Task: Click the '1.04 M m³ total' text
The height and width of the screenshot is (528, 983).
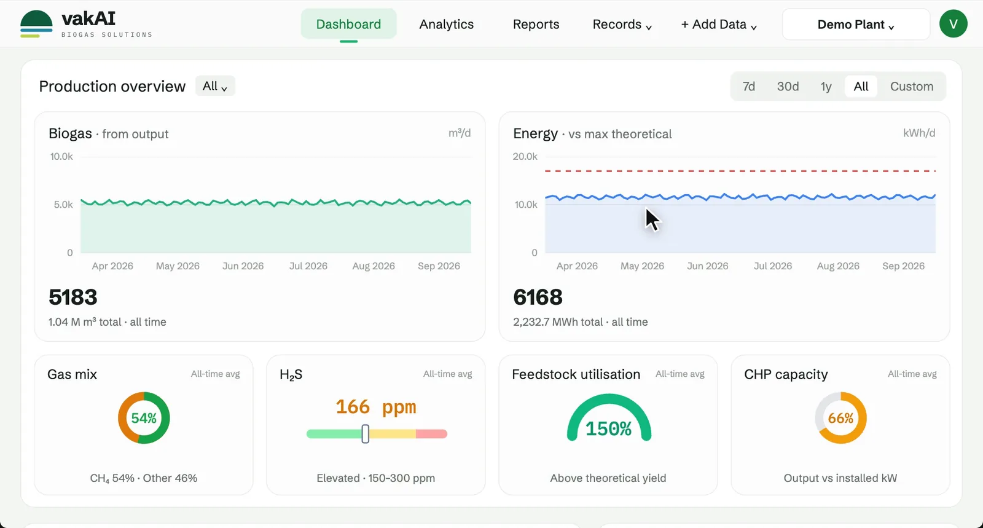Action: [85, 321]
